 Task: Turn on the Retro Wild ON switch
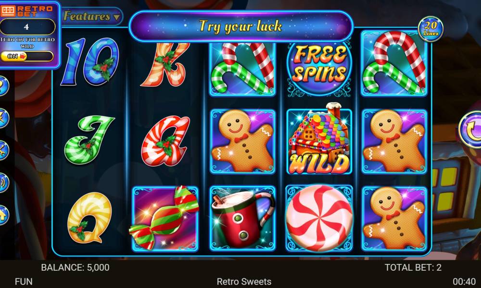click(x=27, y=56)
